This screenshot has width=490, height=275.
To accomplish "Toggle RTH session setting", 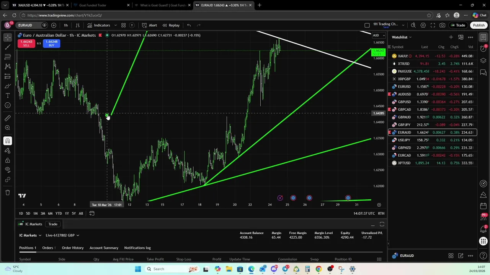I will [381, 213].
